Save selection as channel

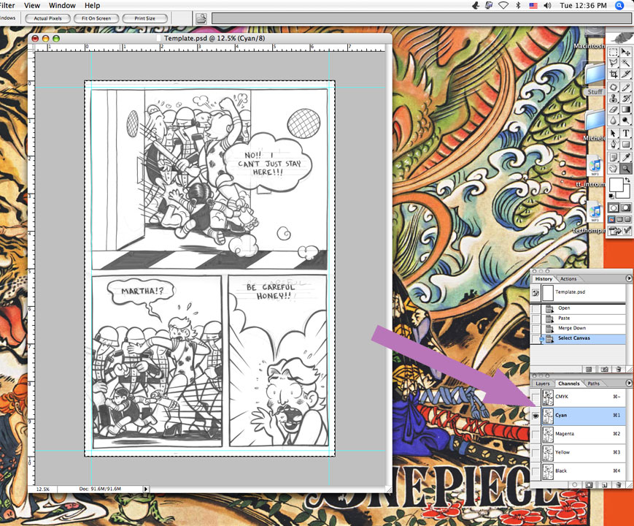tap(589, 484)
